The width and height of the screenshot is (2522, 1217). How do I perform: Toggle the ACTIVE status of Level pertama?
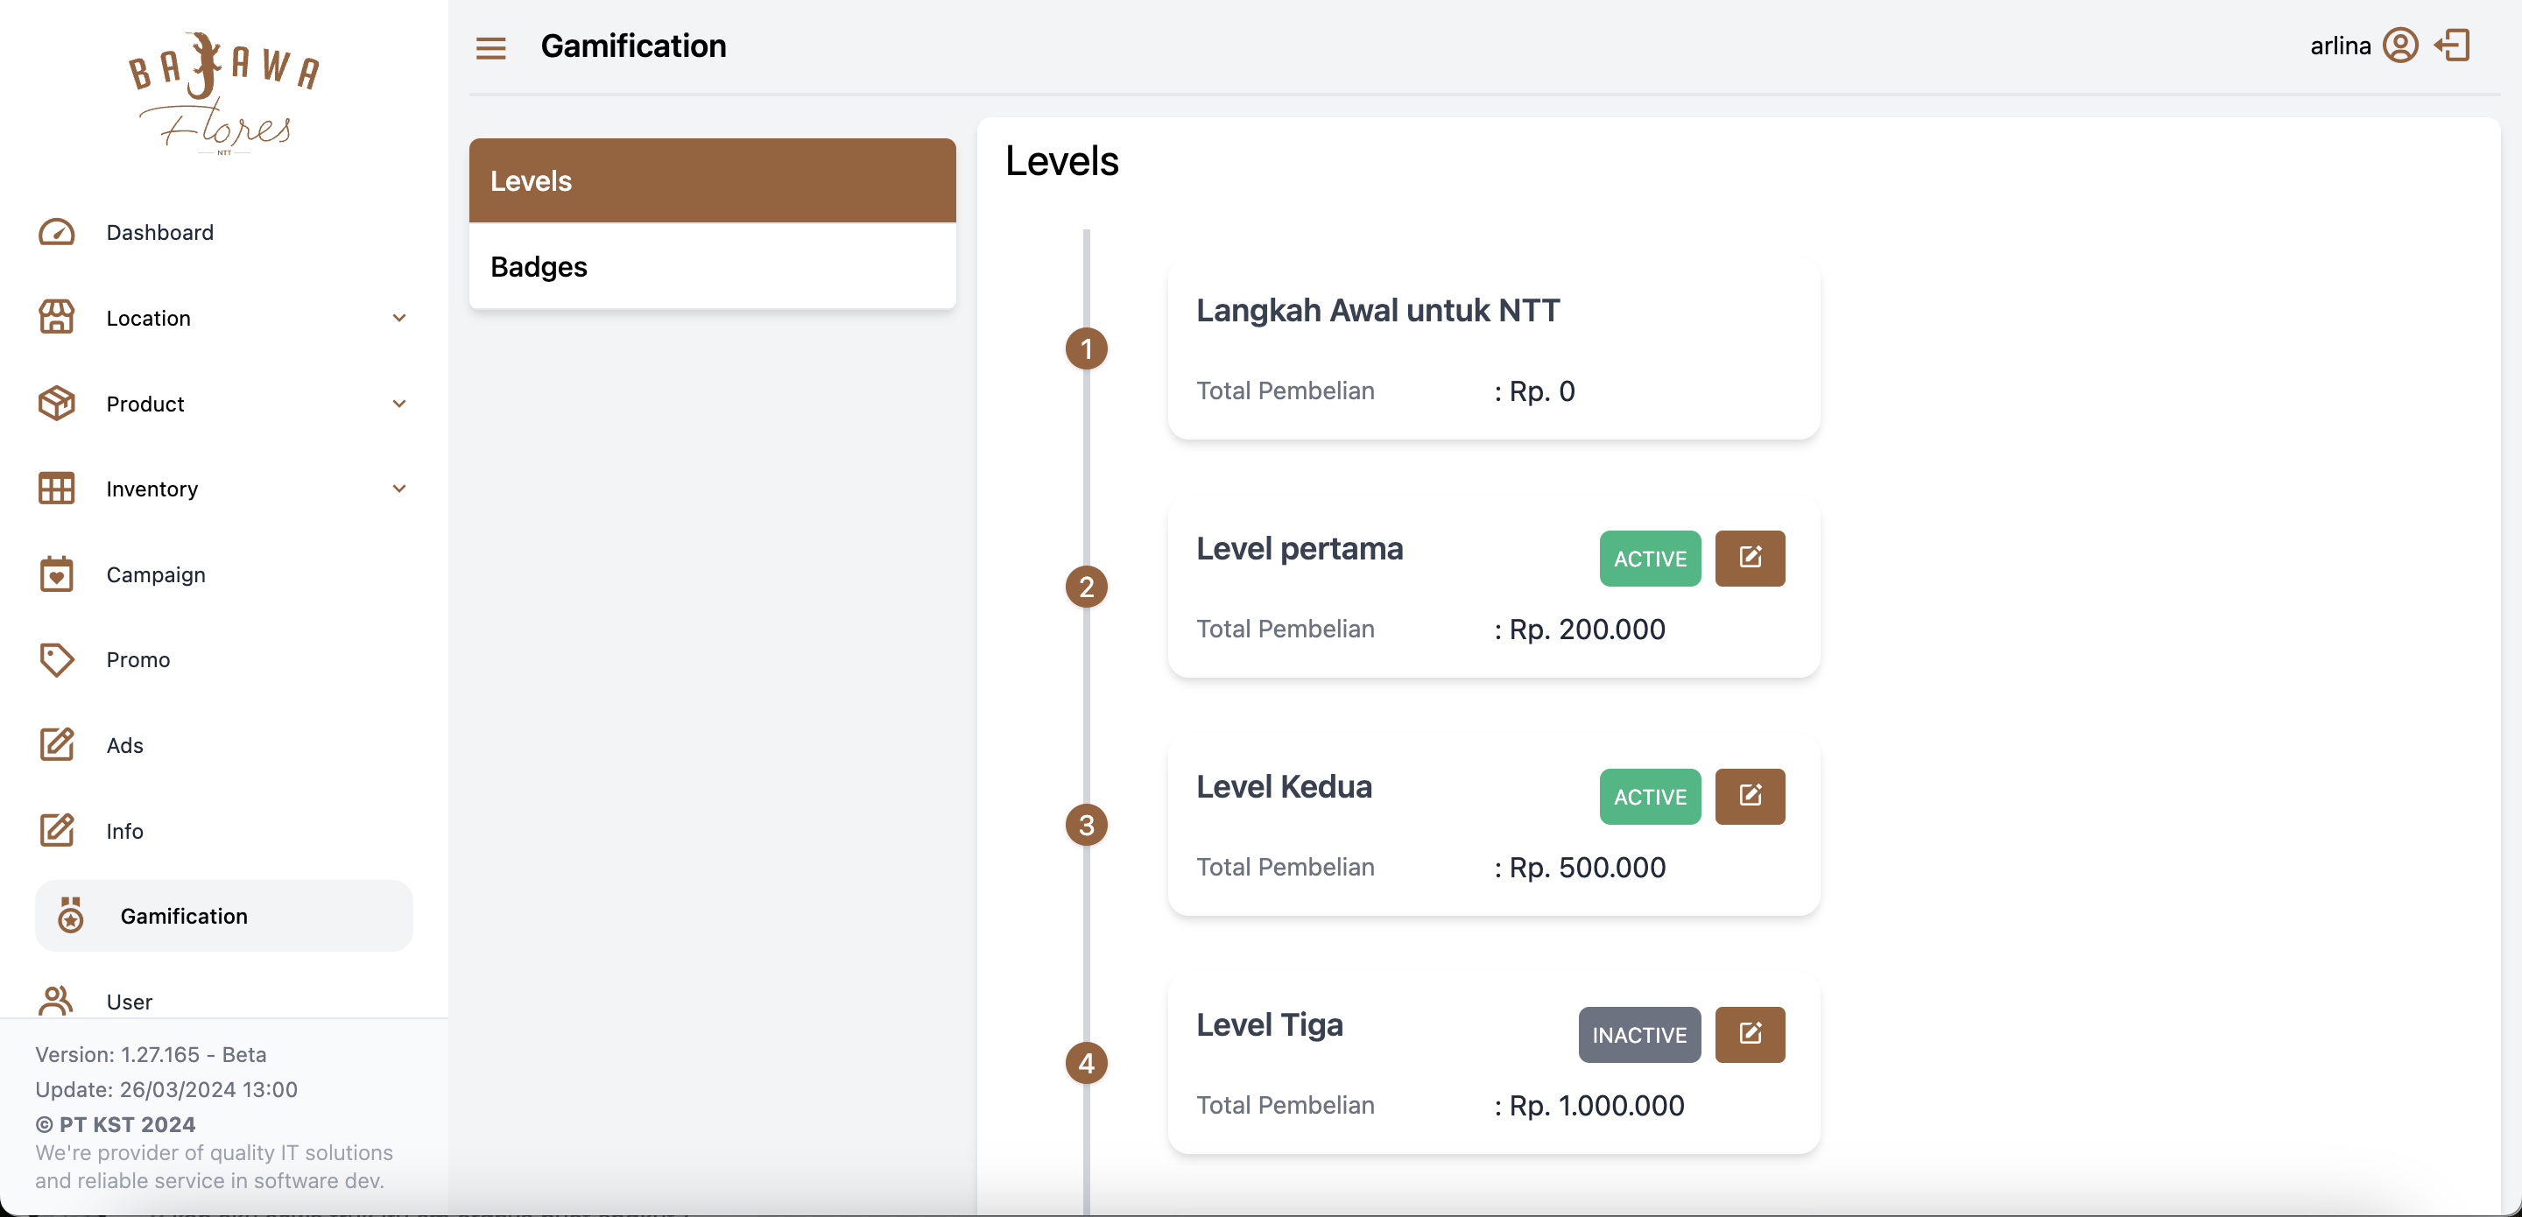coord(1649,558)
